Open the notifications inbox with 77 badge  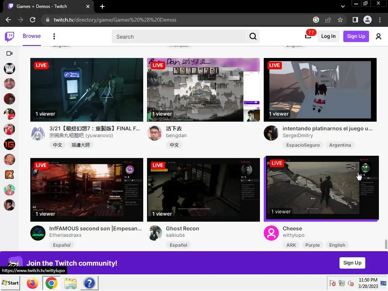tap(308, 36)
